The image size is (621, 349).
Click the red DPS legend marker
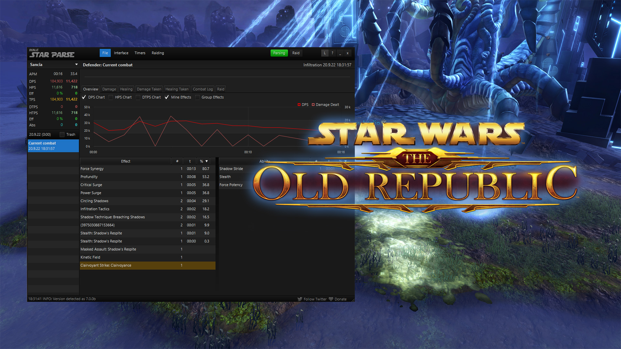[x=299, y=105]
